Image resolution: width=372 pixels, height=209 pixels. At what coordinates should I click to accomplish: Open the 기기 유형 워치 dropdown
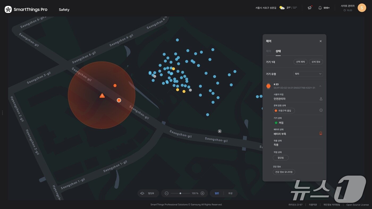point(308,74)
